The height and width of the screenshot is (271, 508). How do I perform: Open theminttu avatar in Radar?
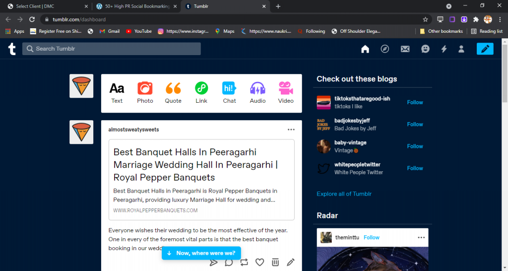coord(326,238)
